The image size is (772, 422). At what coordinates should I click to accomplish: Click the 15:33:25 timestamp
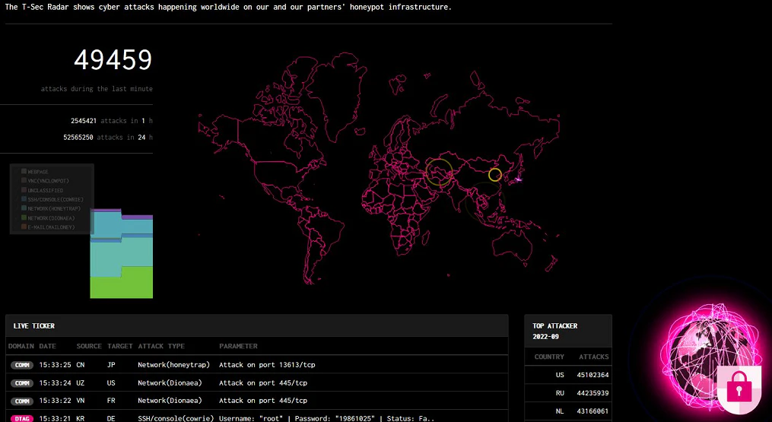(x=55, y=366)
